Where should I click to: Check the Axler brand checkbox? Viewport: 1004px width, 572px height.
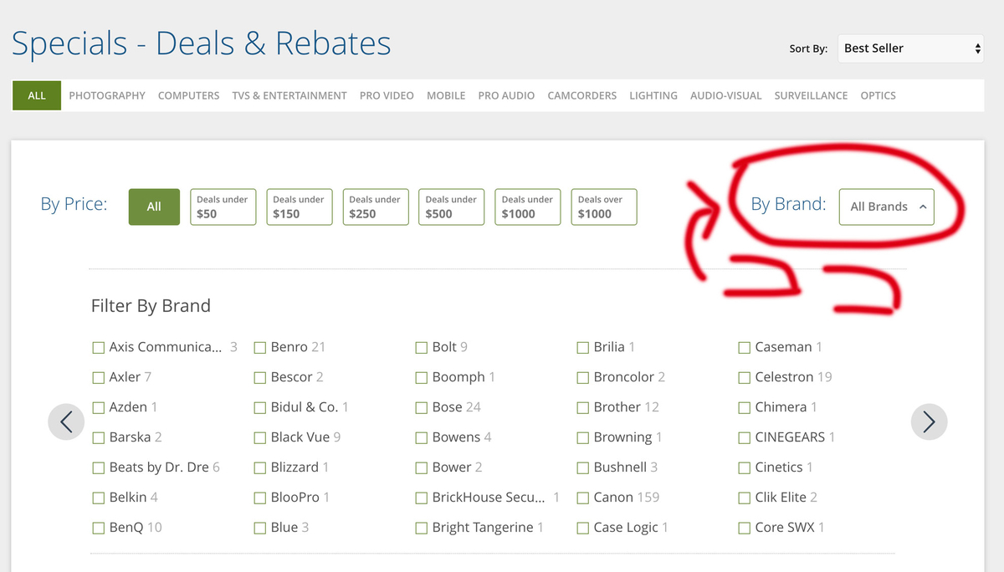(99, 377)
